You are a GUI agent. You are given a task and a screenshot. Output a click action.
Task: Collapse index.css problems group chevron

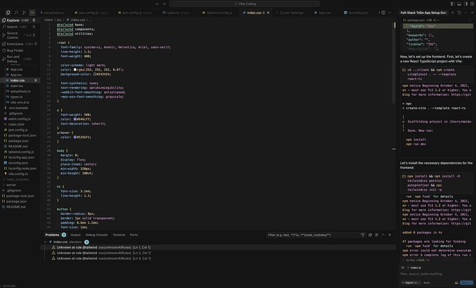point(45,242)
